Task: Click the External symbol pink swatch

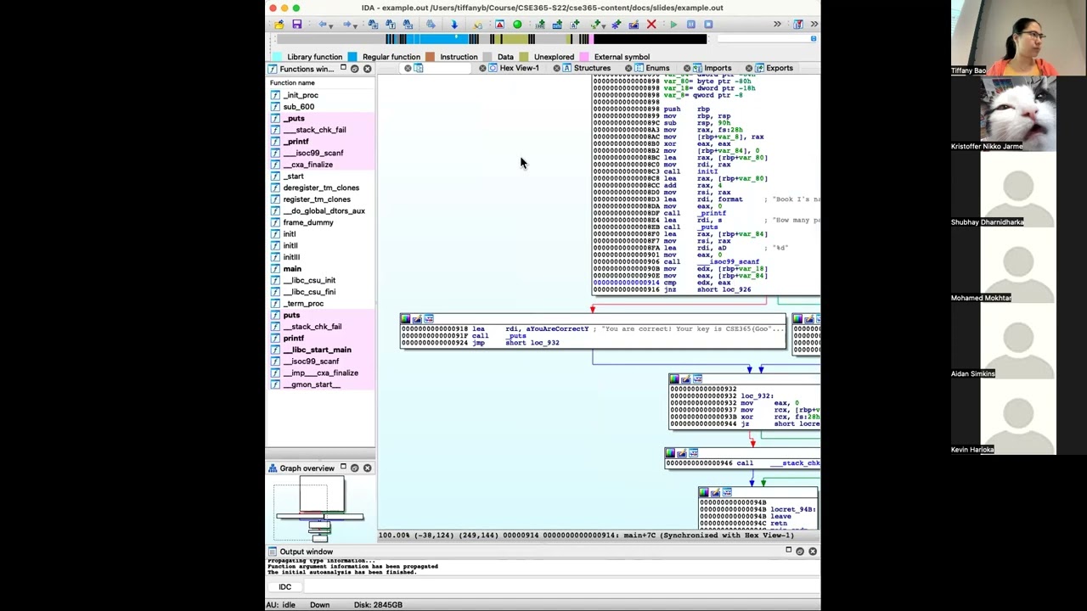Action: 584,57
